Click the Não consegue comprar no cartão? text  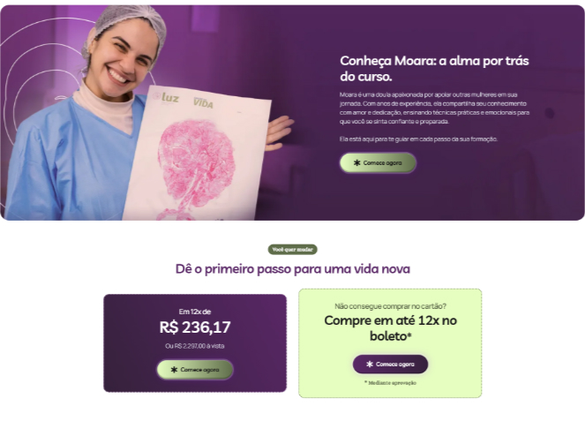click(390, 306)
